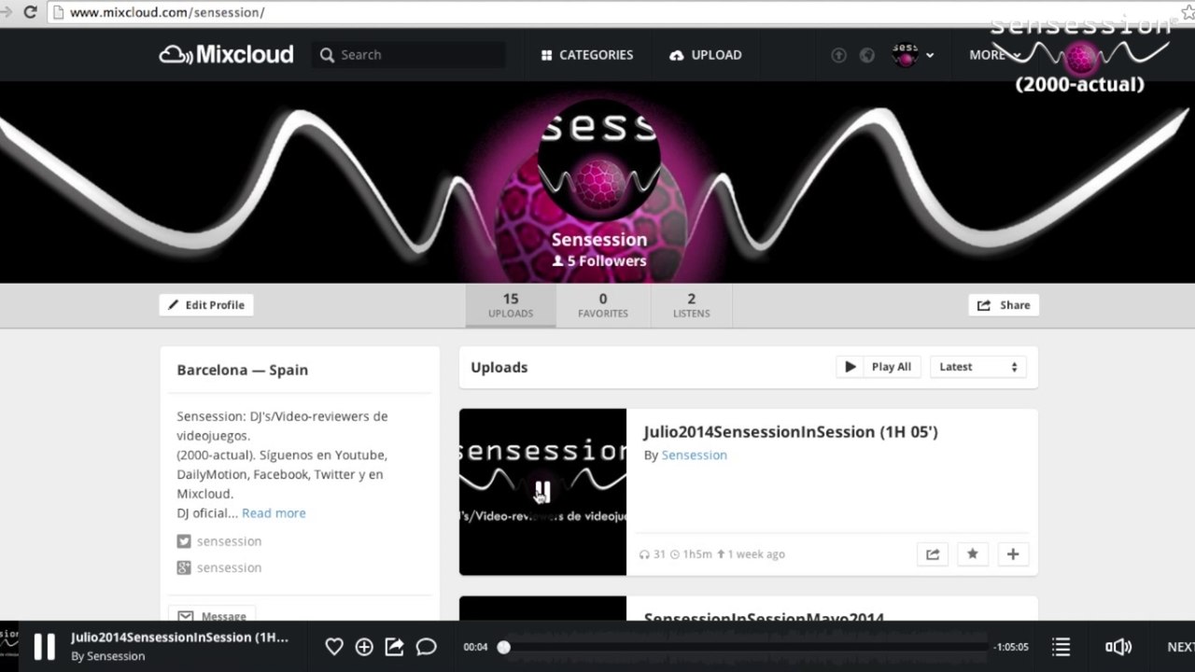
Task: Click the heart icon in the player bar
Action: coord(334,647)
